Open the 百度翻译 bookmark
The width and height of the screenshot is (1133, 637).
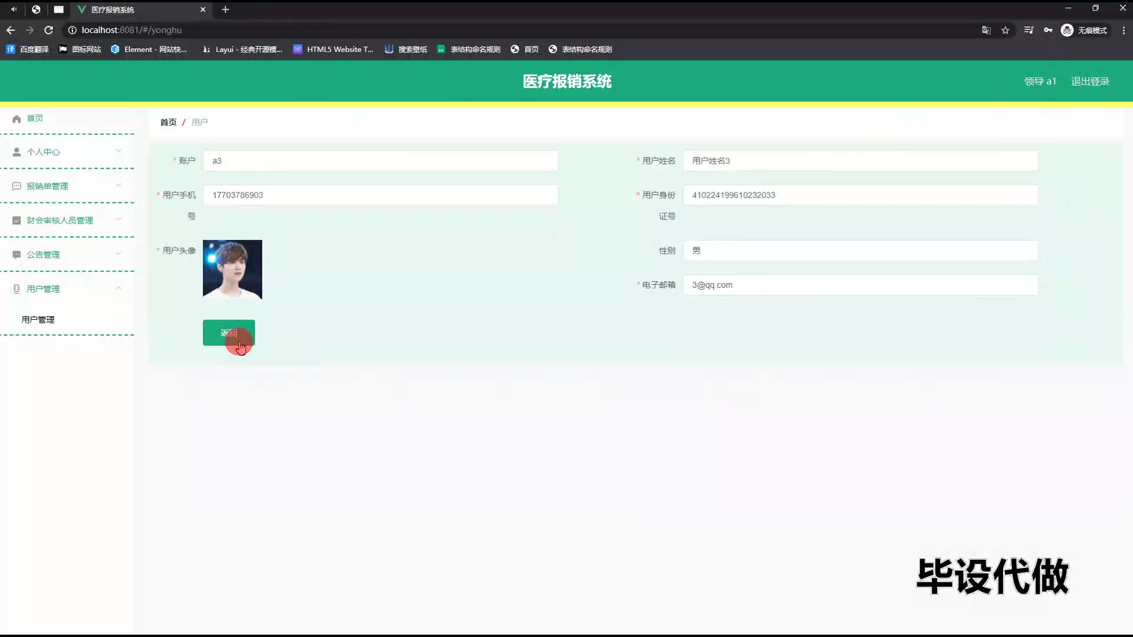click(27, 50)
